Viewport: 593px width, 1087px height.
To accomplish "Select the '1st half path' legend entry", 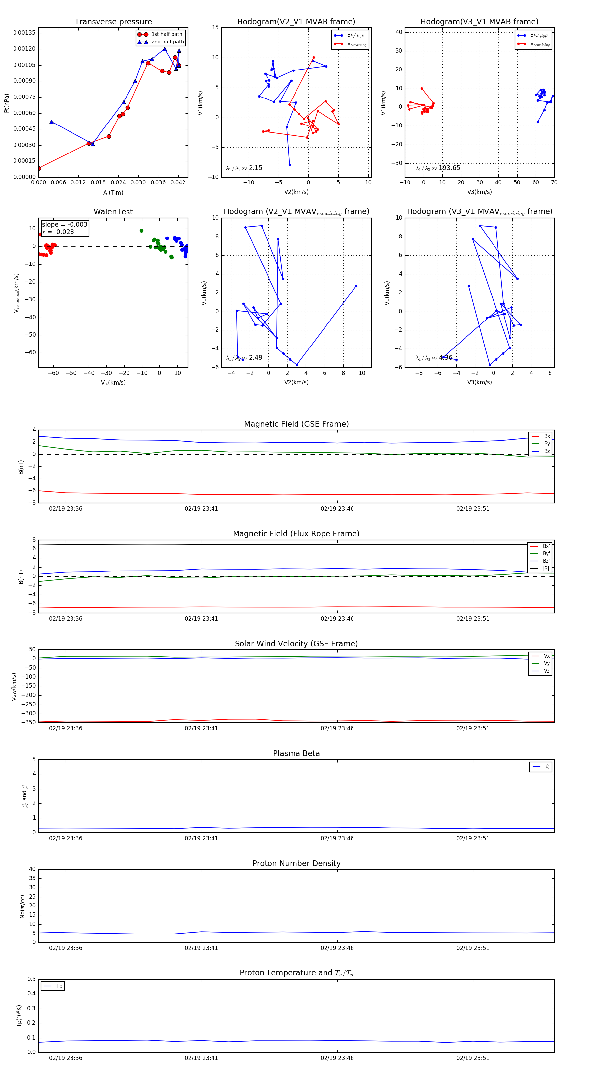I will [160, 34].
